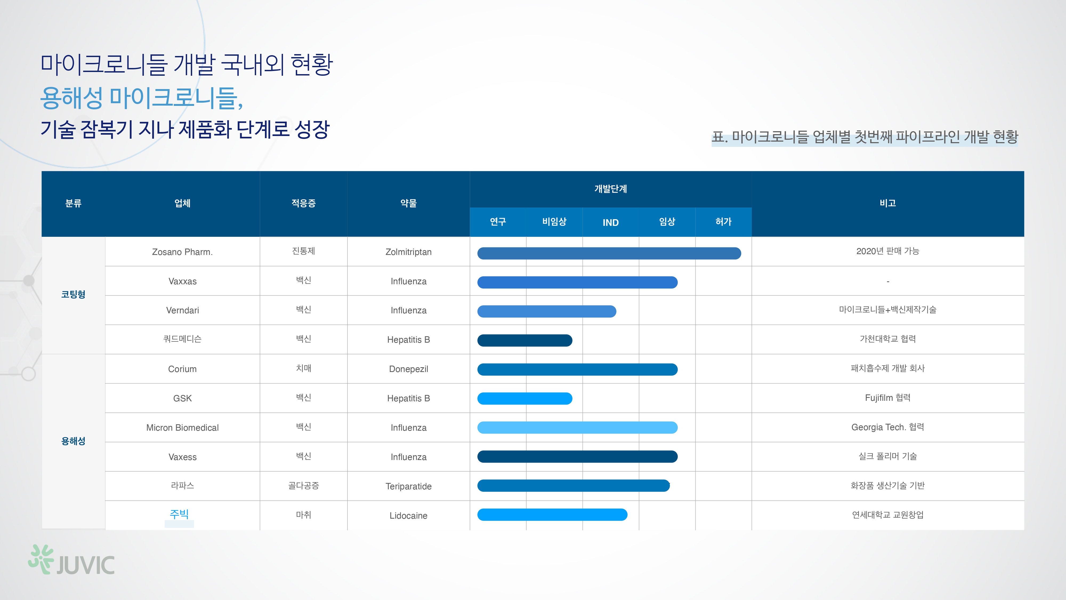The height and width of the screenshot is (600, 1066).
Task: Click the 주빅 Lidocaine progress bar
Action: pyautogui.click(x=552, y=515)
